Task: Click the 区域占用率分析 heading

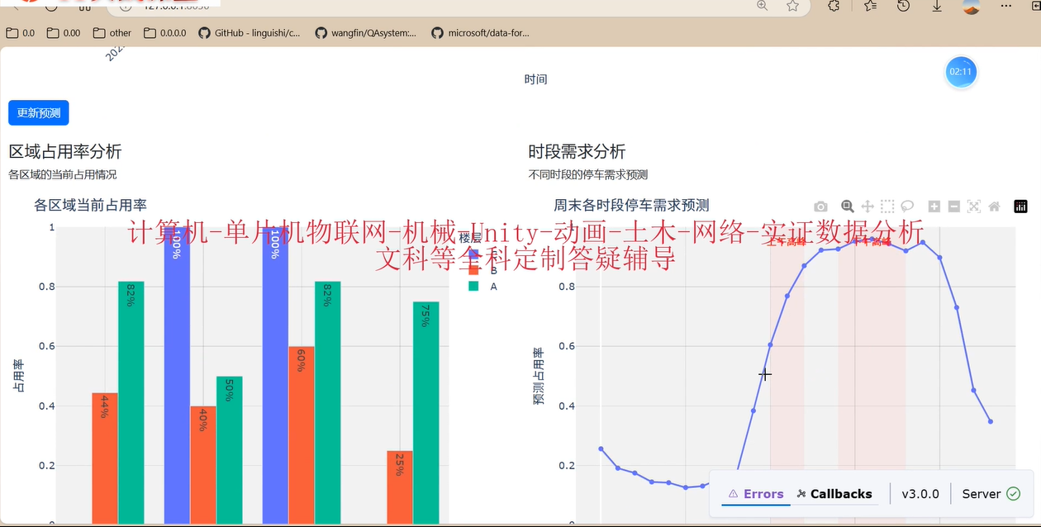Action: tap(65, 152)
